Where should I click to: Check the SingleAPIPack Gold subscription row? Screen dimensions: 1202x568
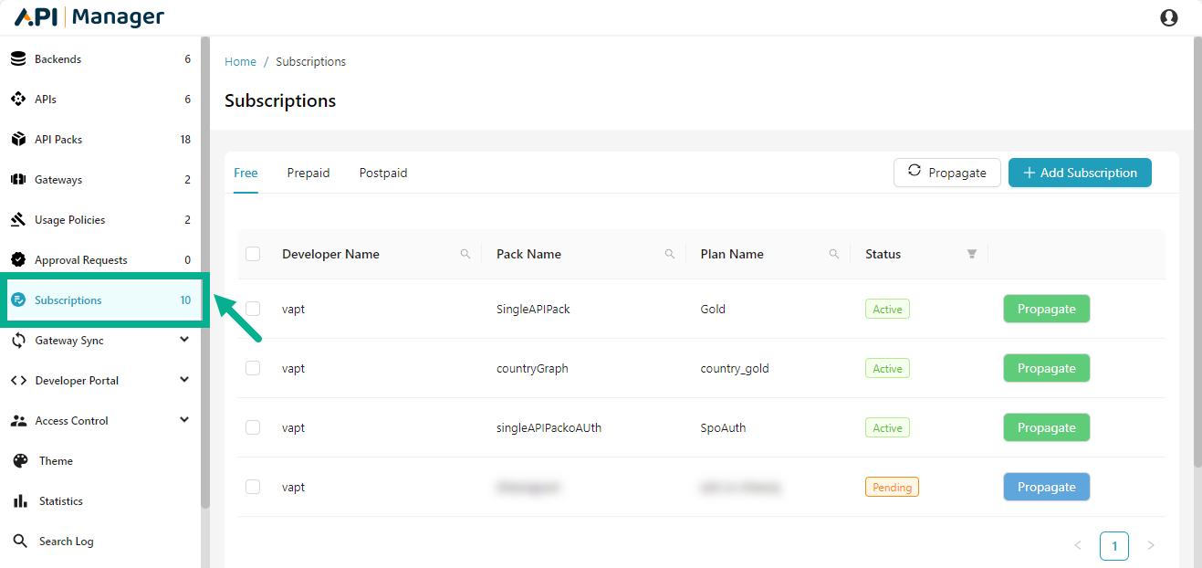click(x=253, y=309)
